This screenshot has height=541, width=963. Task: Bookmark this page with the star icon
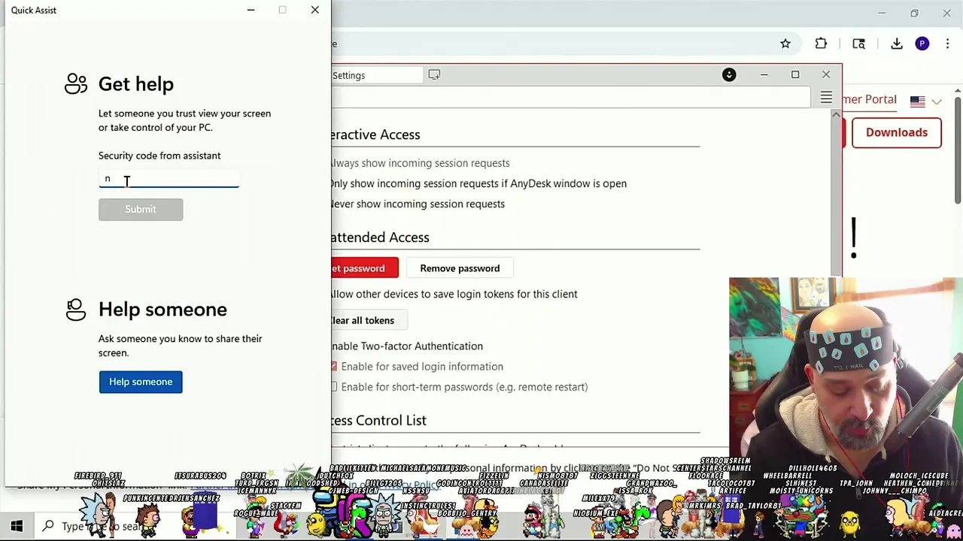point(785,44)
